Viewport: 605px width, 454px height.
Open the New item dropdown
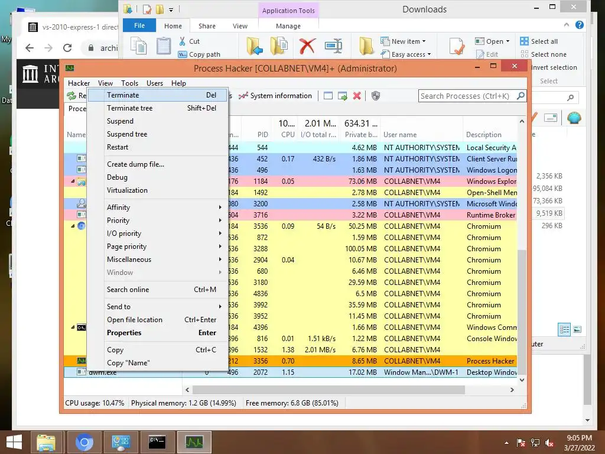pyautogui.click(x=403, y=41)
